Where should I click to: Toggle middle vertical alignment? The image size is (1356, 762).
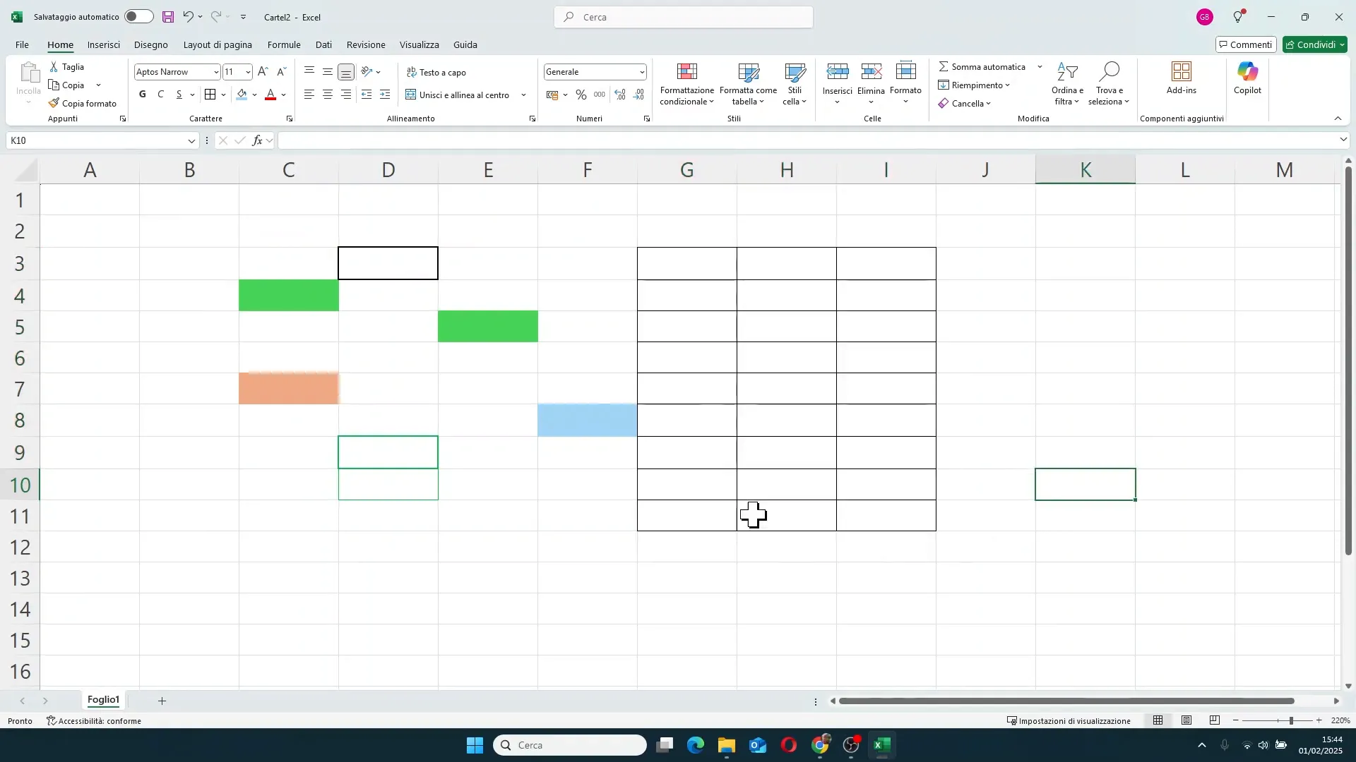(x=328, y=71)
